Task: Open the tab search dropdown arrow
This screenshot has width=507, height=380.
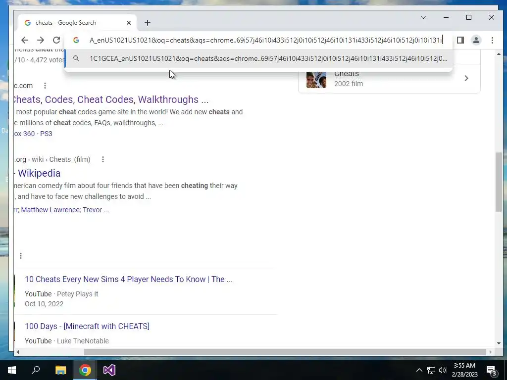Action: coord(423,17)
